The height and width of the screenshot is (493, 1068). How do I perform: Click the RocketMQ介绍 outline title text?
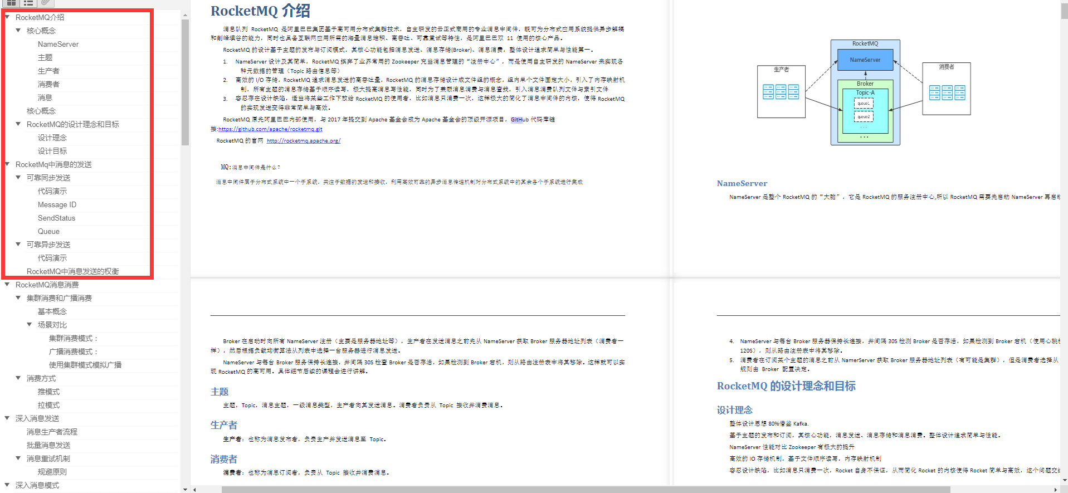pos(40,17)
